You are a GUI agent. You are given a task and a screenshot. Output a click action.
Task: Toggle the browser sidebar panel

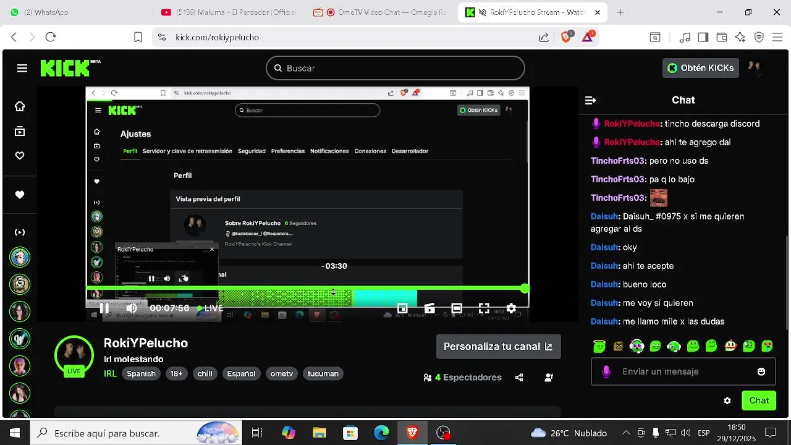click(x=703, y=37)
